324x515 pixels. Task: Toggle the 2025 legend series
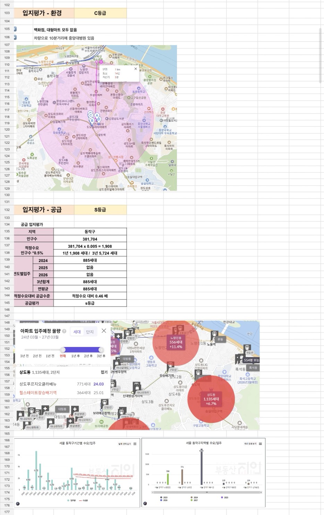[224, 497]
